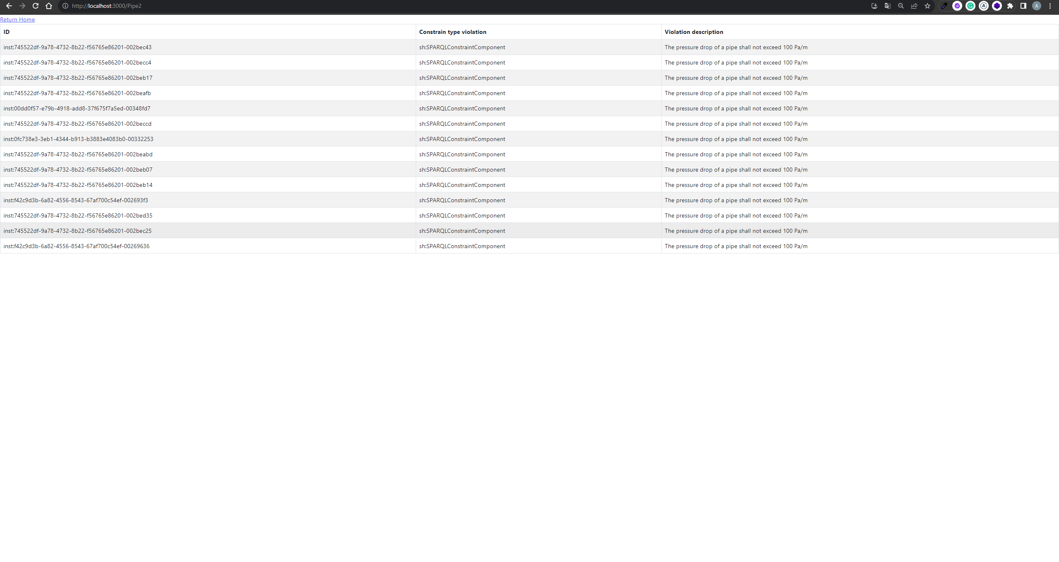Click the browser back arrow
Viewport: 1059px width, 562px height.
(9, 6)
